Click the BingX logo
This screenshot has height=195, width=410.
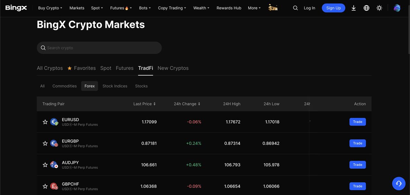(x=16, y=8)
